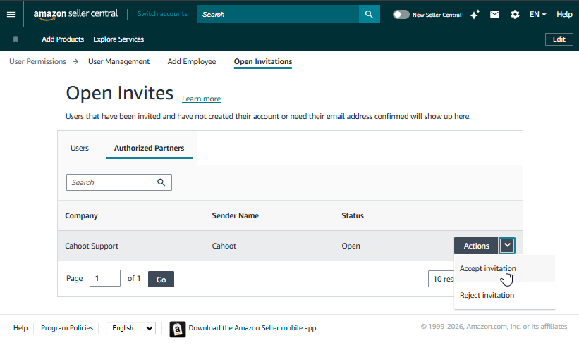This screenshot has width=579, height=345.
Task: Click the table search magnifier icon
Action: (x=161, y=182)
